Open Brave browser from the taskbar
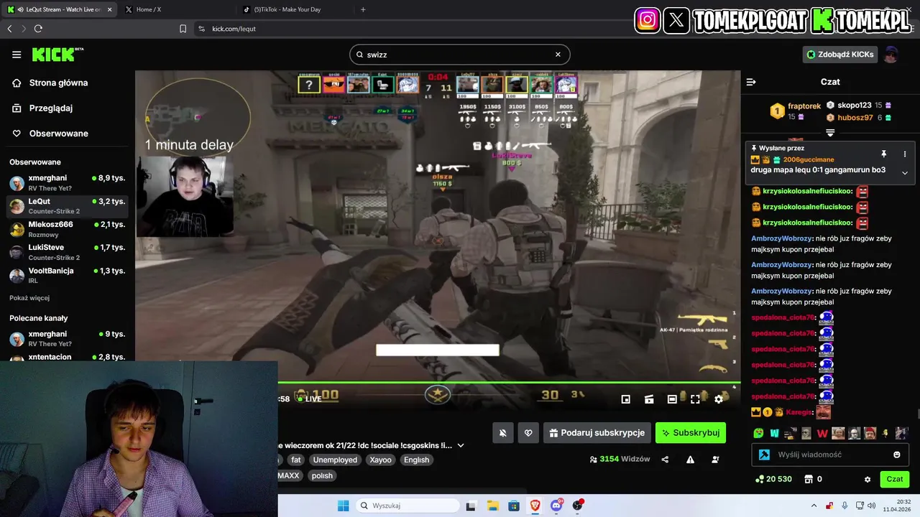Viewport: 920px width, 517px height. 535,506
